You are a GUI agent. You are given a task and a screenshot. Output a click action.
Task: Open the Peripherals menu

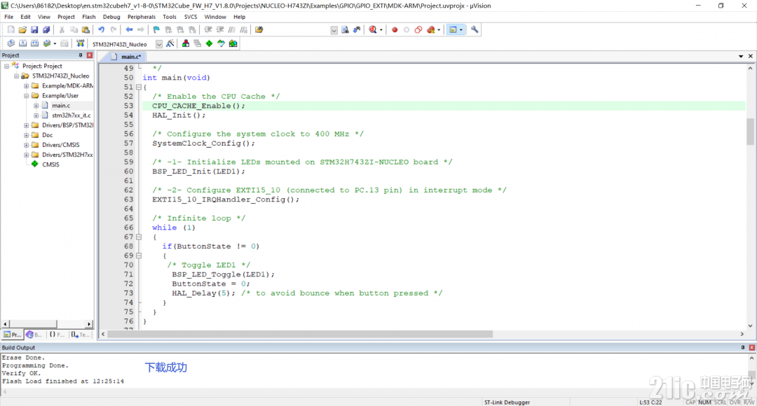point(142,17)
